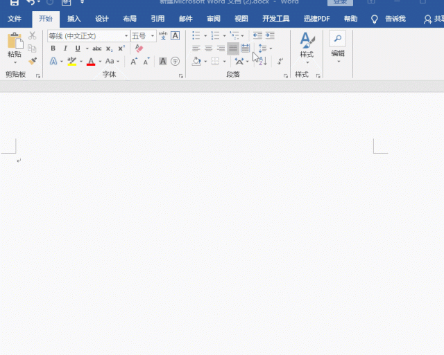Click the shading paint bucket icon
Image resolution: width=444 pixels, height=355 pixels.
[x=196, y=61]
